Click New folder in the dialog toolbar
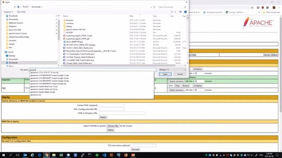The height and width of the screenshot is (158, 282). [x=21, y=12]
